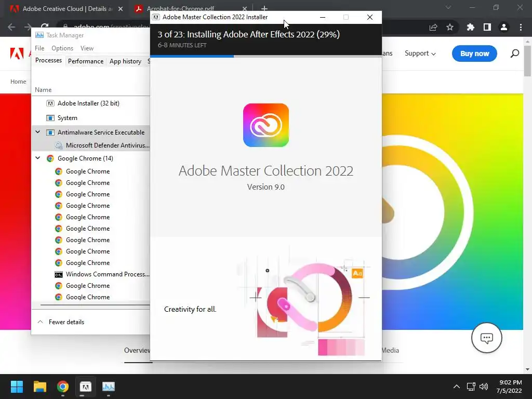Open the View menu in Task Manager
Image resolution: width=532 pixels, height=399 pixels.
tap(87, 48)
